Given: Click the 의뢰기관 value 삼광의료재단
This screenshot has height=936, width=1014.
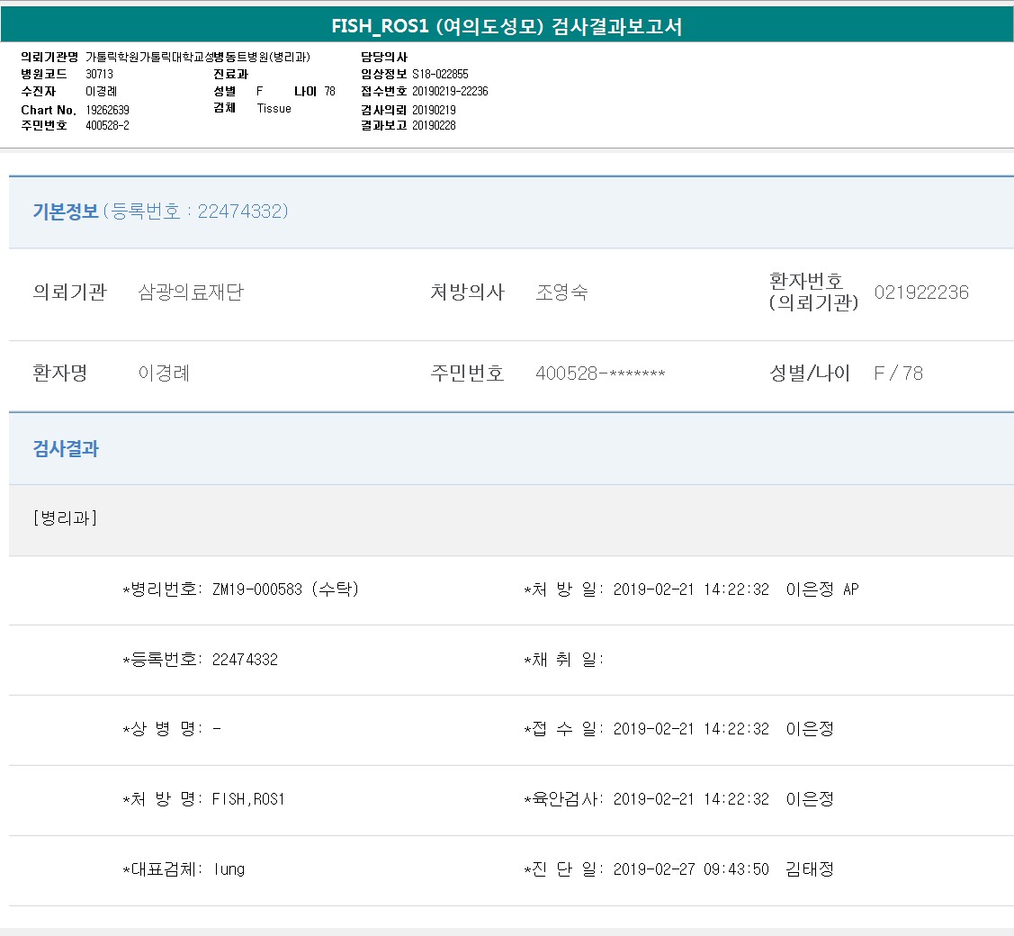Looking at the screenshot, I should pos(191,292).
